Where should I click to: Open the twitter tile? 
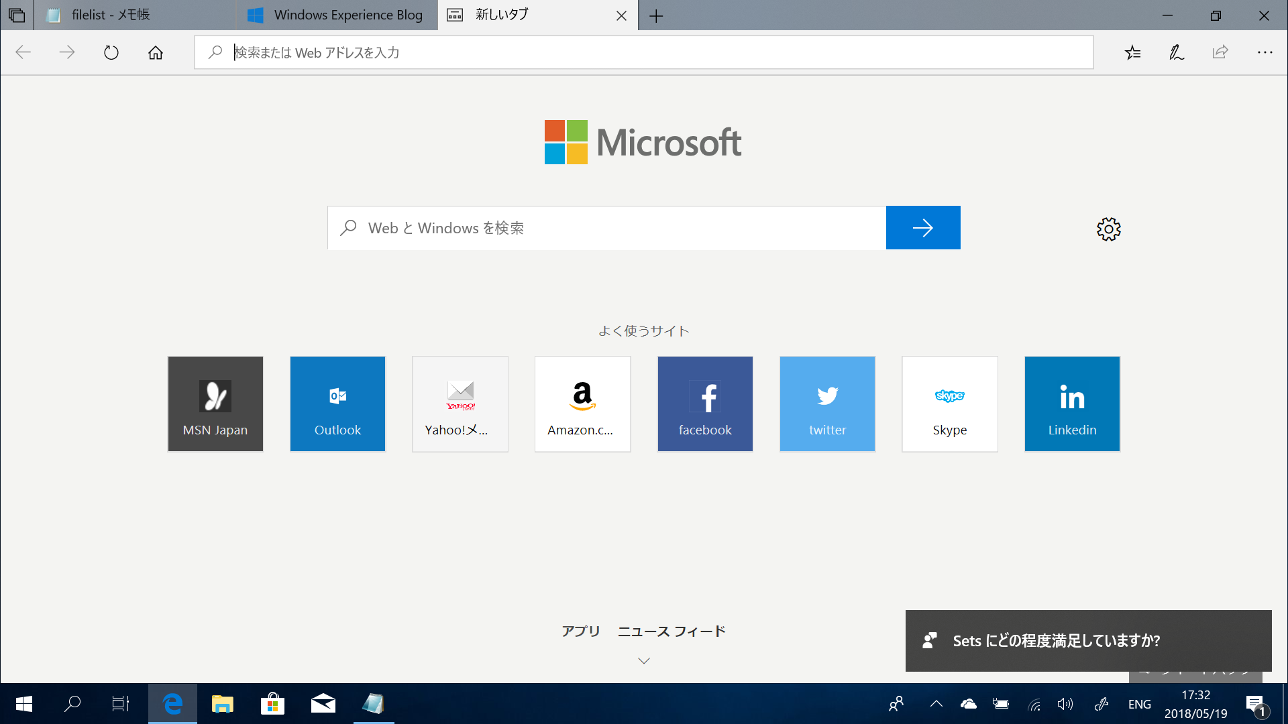[827, 404]
